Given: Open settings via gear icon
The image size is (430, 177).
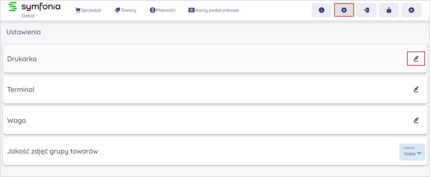Looking at the screenshot, I should point(344,10).
